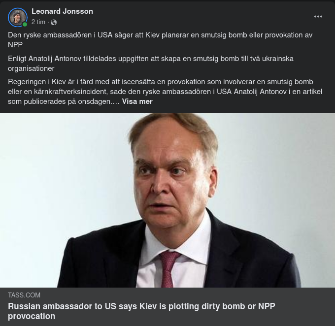Click the paragraph starting "Enligt Anatolij Antonov"
Screen dimensions: 335x326
pos(150,59)
